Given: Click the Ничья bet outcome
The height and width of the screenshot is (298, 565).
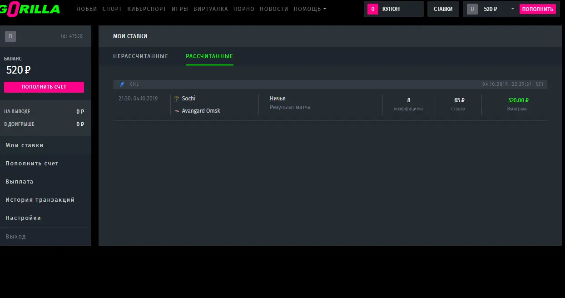Looking at the screenshot, I should [x=278, y=99].
